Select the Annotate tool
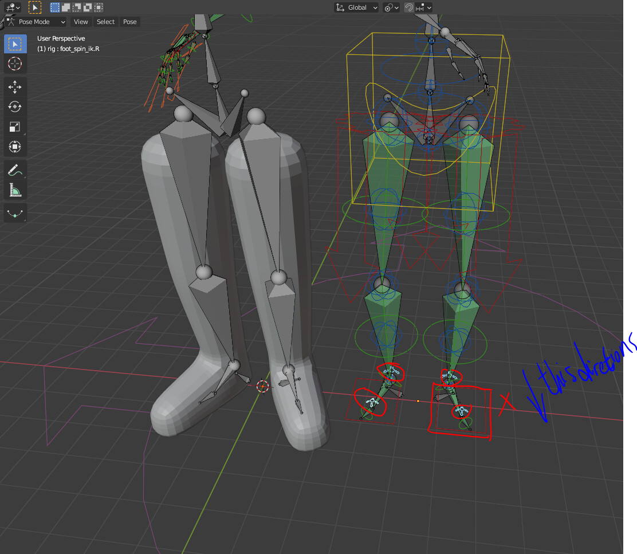This screenshot has height=554, width=637. [x=15, y=170]
